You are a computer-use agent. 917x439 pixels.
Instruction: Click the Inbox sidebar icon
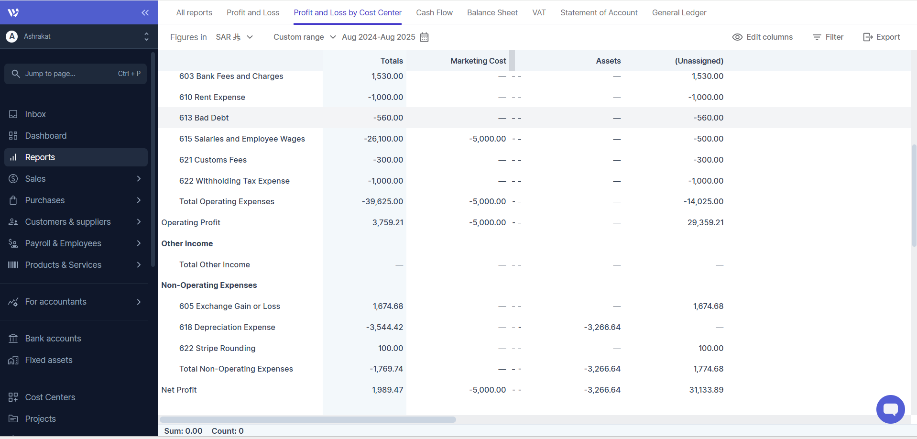[13, 114]
